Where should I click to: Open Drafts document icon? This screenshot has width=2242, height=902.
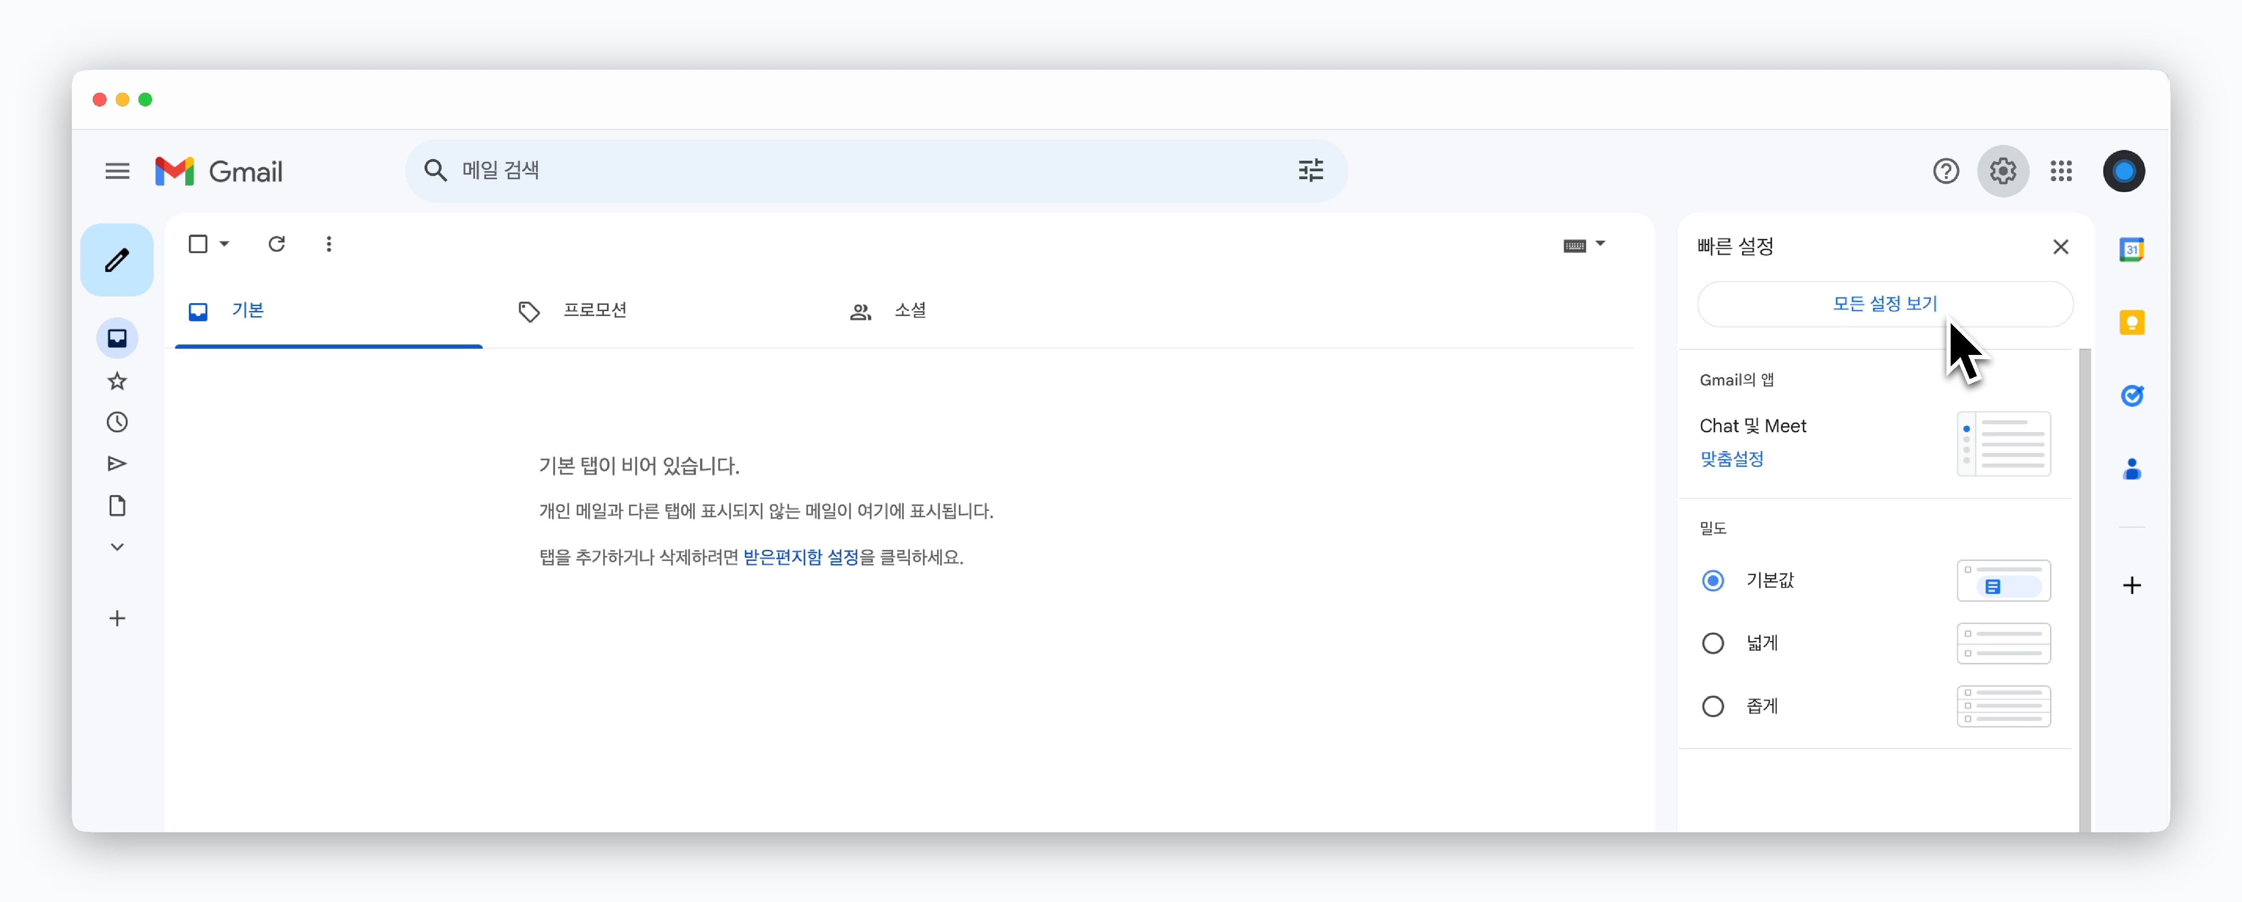117,505
